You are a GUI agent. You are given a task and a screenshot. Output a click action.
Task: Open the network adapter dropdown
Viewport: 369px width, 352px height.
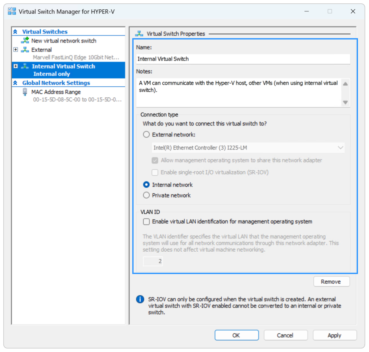(340, 148)
